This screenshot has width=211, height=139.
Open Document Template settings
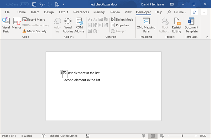191,25
